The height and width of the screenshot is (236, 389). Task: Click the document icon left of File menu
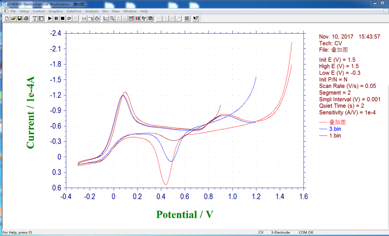(x=6, y=11)
